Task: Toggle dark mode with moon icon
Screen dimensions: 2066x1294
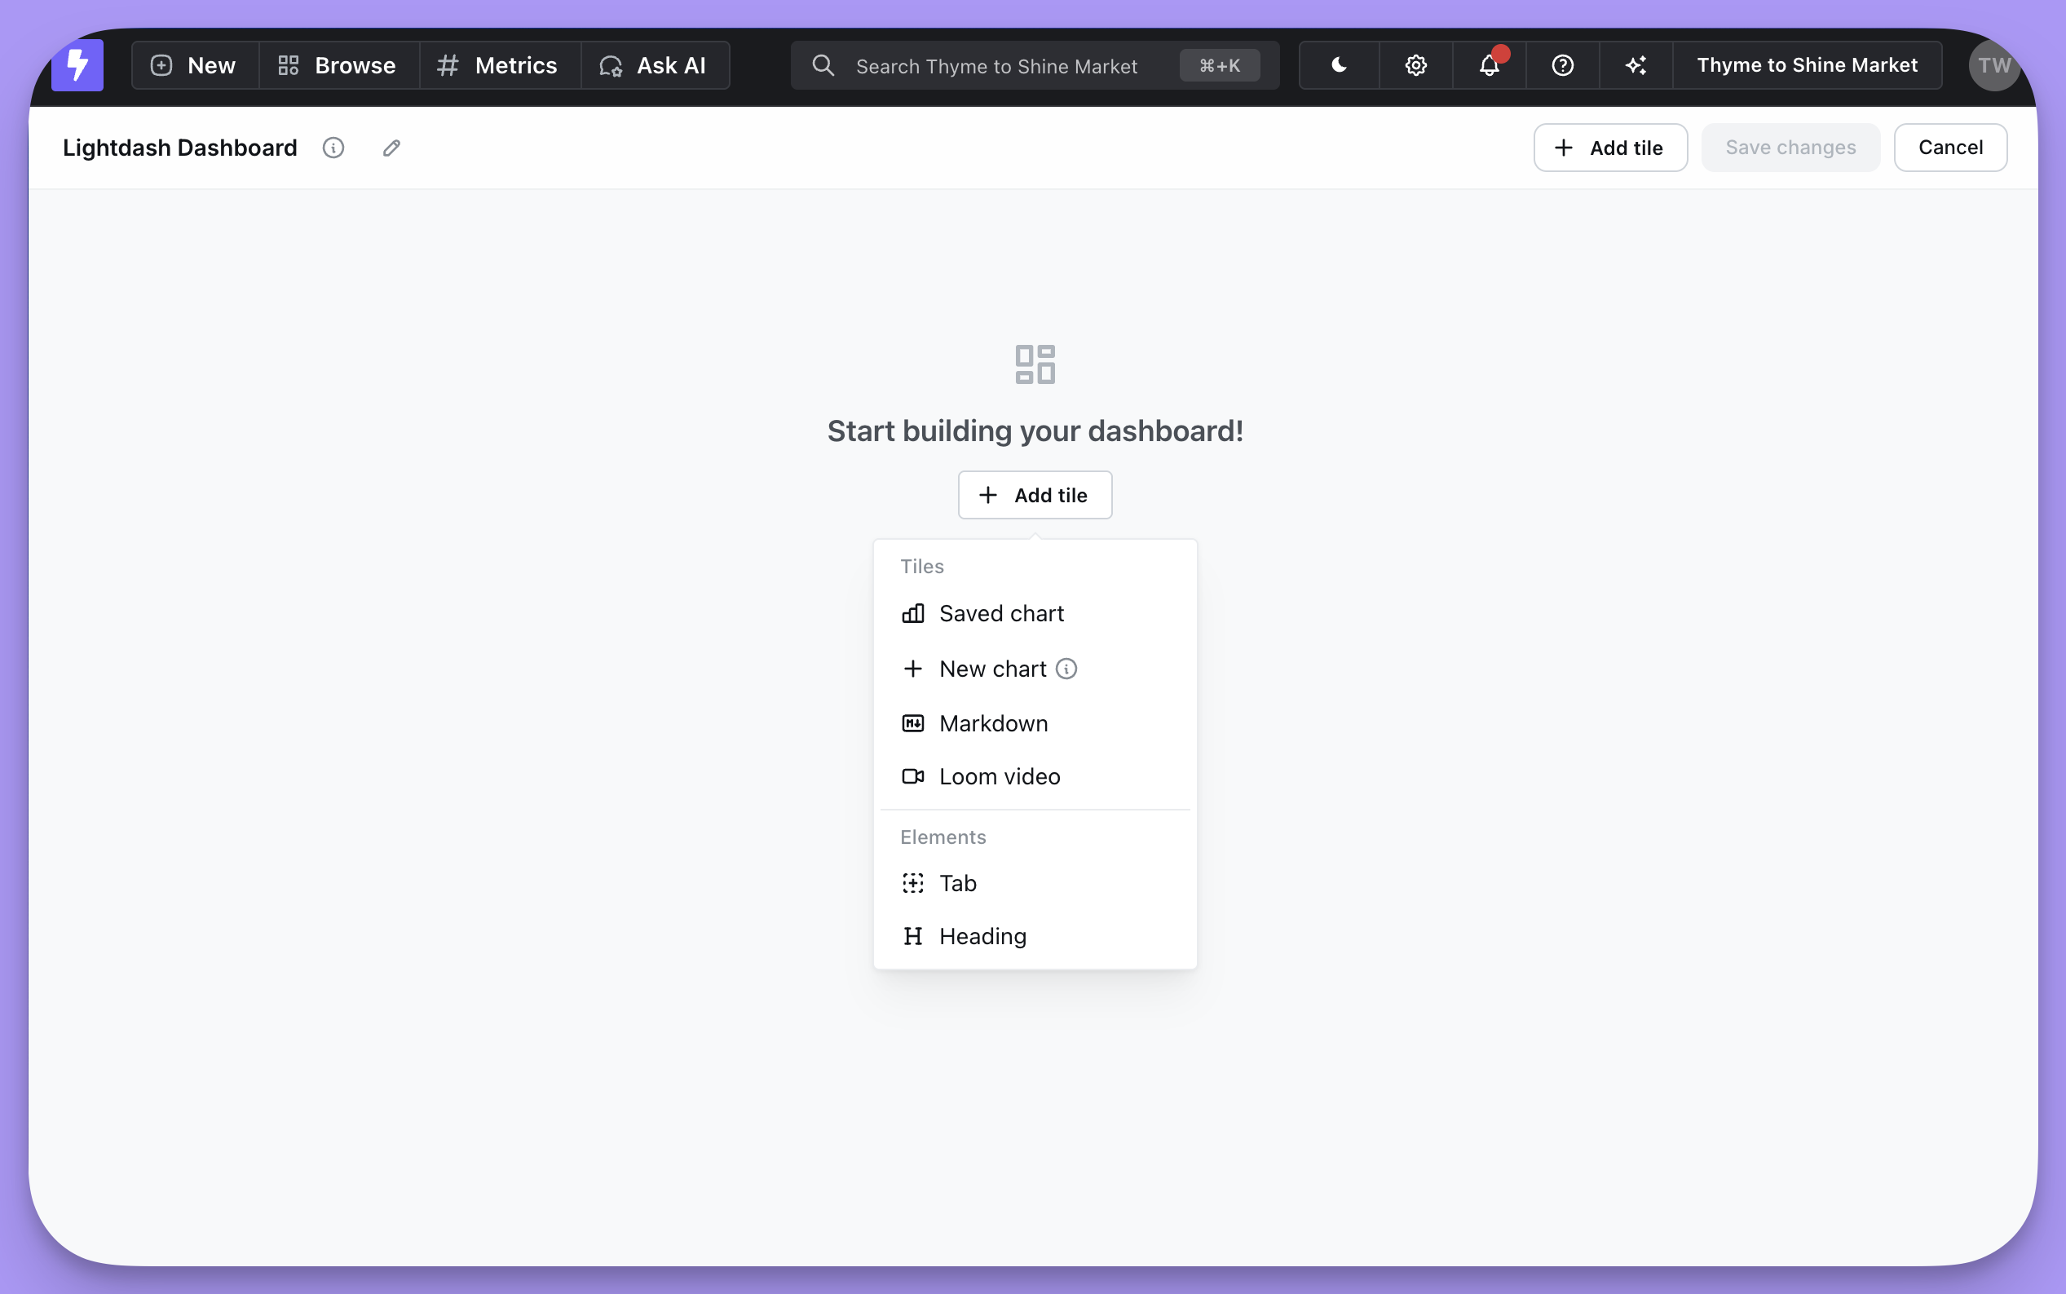Action: pyautogui.click(x=1339, y=65)
